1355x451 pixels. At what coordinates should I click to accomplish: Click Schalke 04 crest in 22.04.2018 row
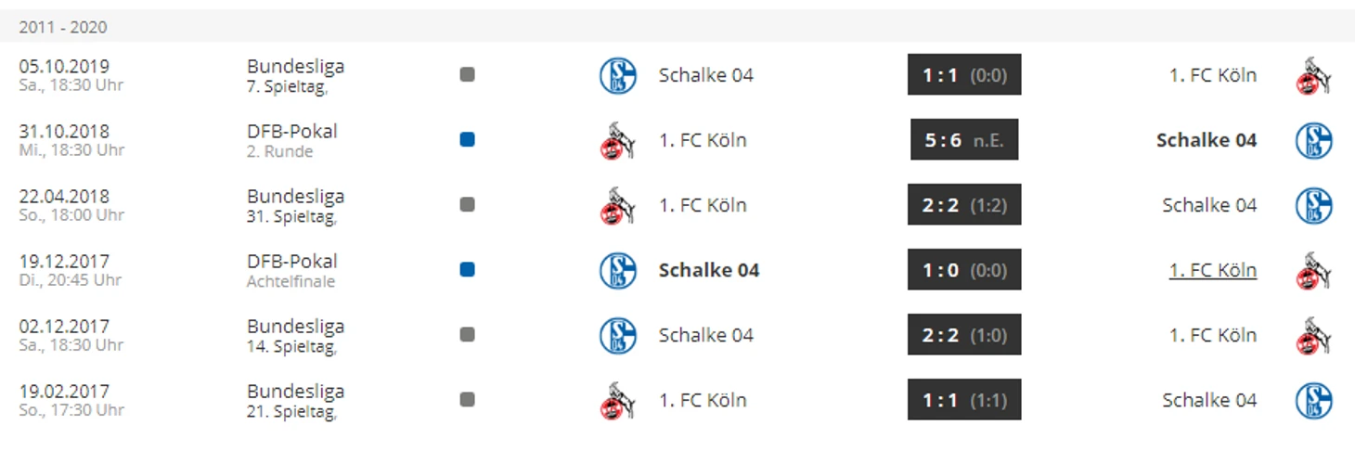click(x=1313, y=205)
